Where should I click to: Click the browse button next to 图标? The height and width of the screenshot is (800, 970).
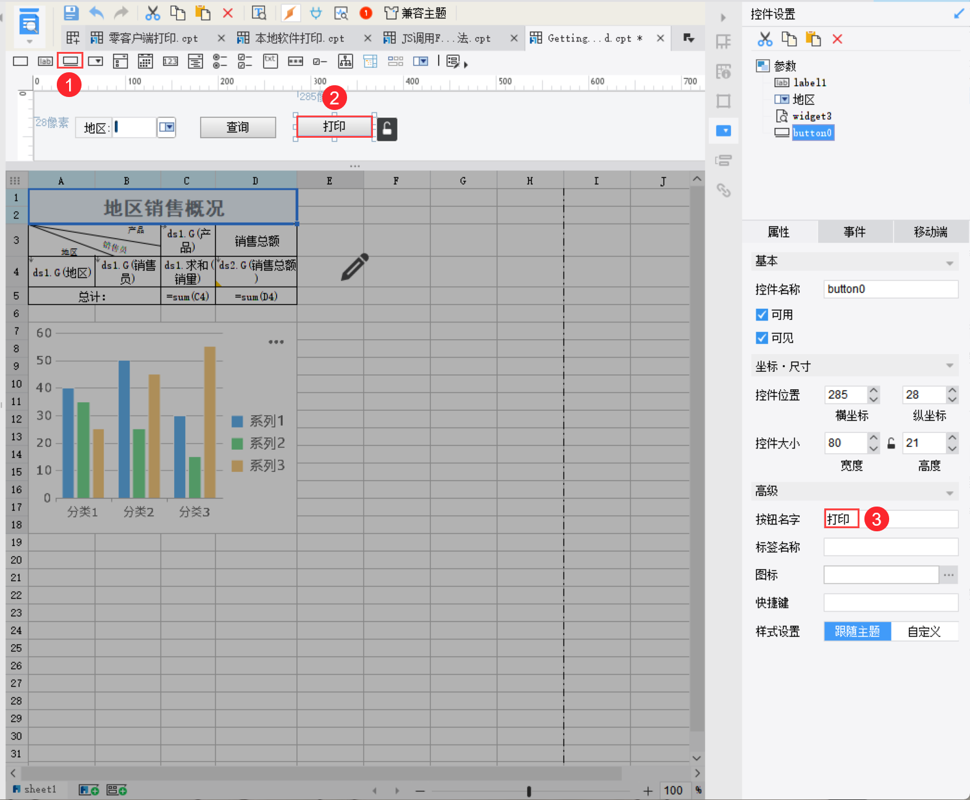949,575
